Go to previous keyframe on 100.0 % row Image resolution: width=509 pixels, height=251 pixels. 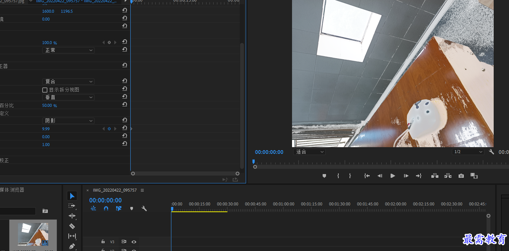pos(103,43)
